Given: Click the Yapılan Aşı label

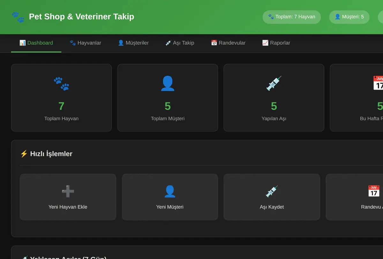Looking at the screenshot, I should point(274,118).
